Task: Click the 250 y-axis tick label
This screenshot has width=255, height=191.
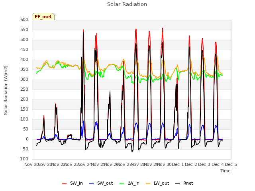Action: (x=24, y=89)
